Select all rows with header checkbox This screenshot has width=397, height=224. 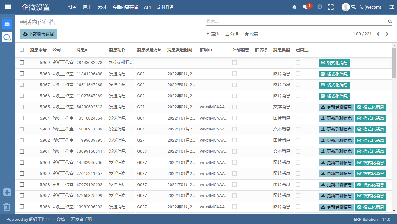click(x=22, y=50)
